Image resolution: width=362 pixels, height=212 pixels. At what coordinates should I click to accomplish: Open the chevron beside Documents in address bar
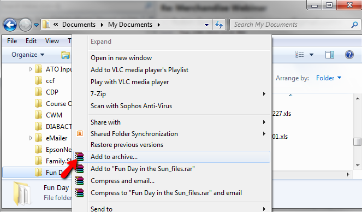(56, 24)
